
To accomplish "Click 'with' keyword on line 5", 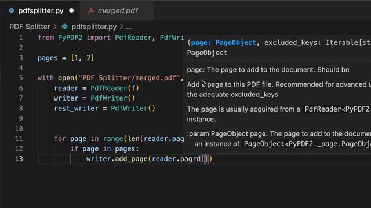I will pos(45,78).
